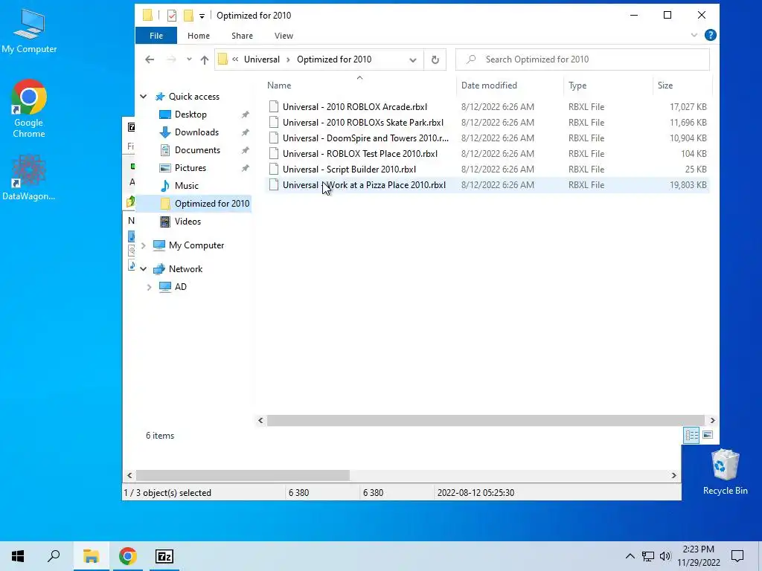Sort files by Size column
Screen dimensions: 762x571
(x=682, y=85)
